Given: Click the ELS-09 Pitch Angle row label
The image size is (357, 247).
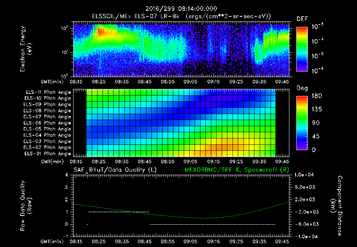Looking at the screenshot, I should click(47, 105).
